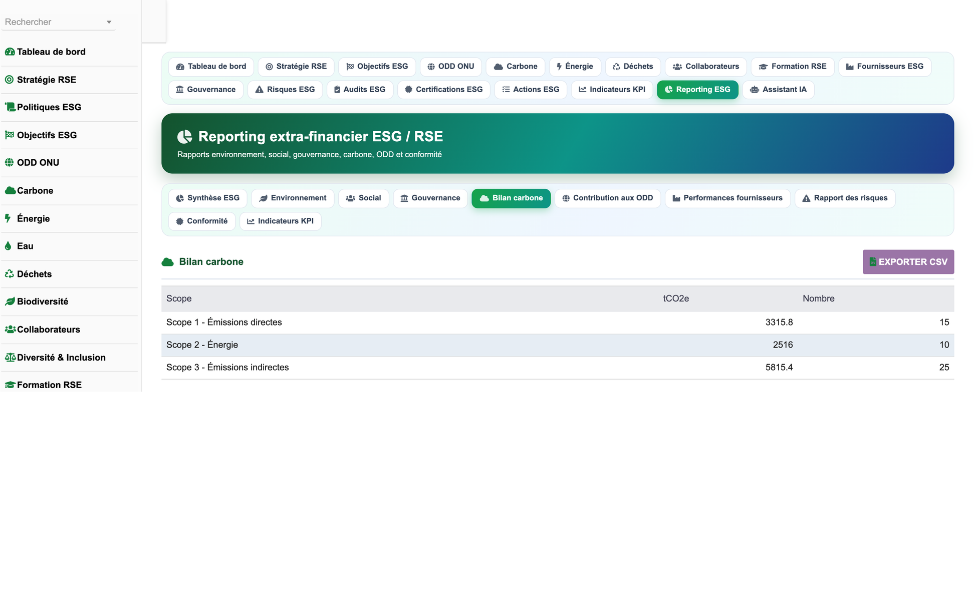Click the target icon beside sidebar Stratégie RSE
The image size is (975, 603).
[x=9, y=80]
